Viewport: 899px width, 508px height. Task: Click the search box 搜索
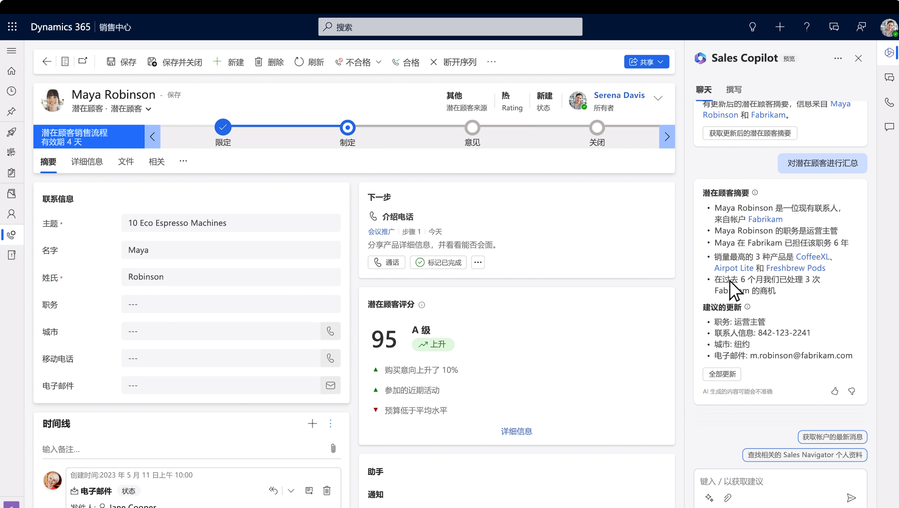coord(450,27)
